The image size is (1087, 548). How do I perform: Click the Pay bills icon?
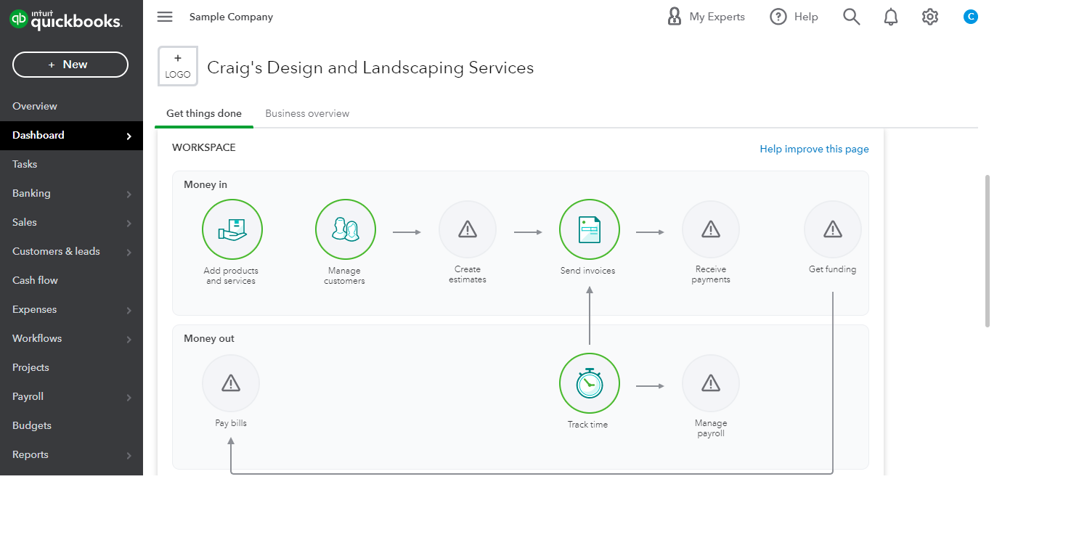[231, 384]
